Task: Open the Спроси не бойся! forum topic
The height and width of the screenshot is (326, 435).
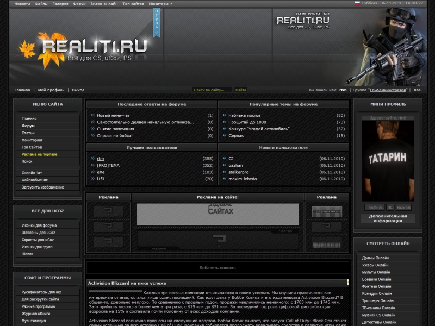Action: pos(115,136)
